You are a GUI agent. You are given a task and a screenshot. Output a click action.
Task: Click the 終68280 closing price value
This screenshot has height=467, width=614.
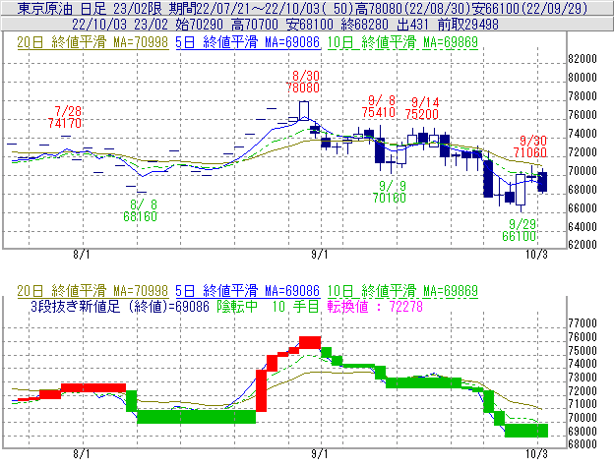tap(365, 25)
